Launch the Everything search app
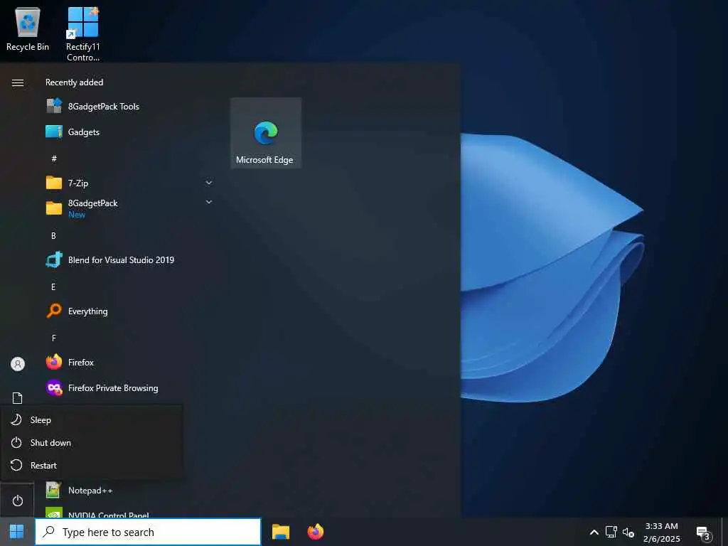Image resolution: width=728 pixels, height=546 pixels. coord(130,311)
